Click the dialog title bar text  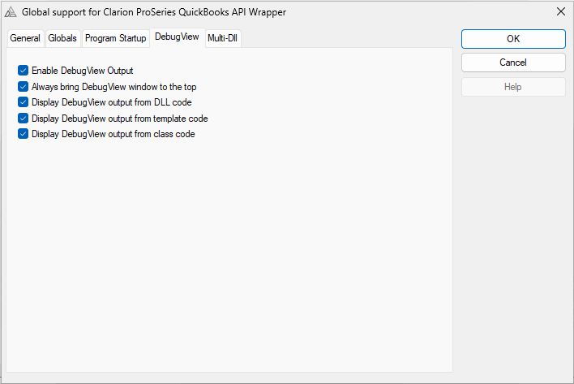(x=154, y=12)
